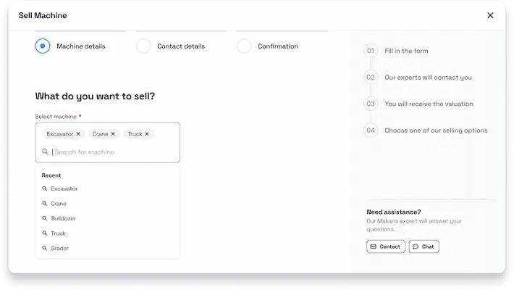The width and height of the screenshot is (514, 290).
Task: Click the search magnifier in machine field
Action: pos(45,152)
